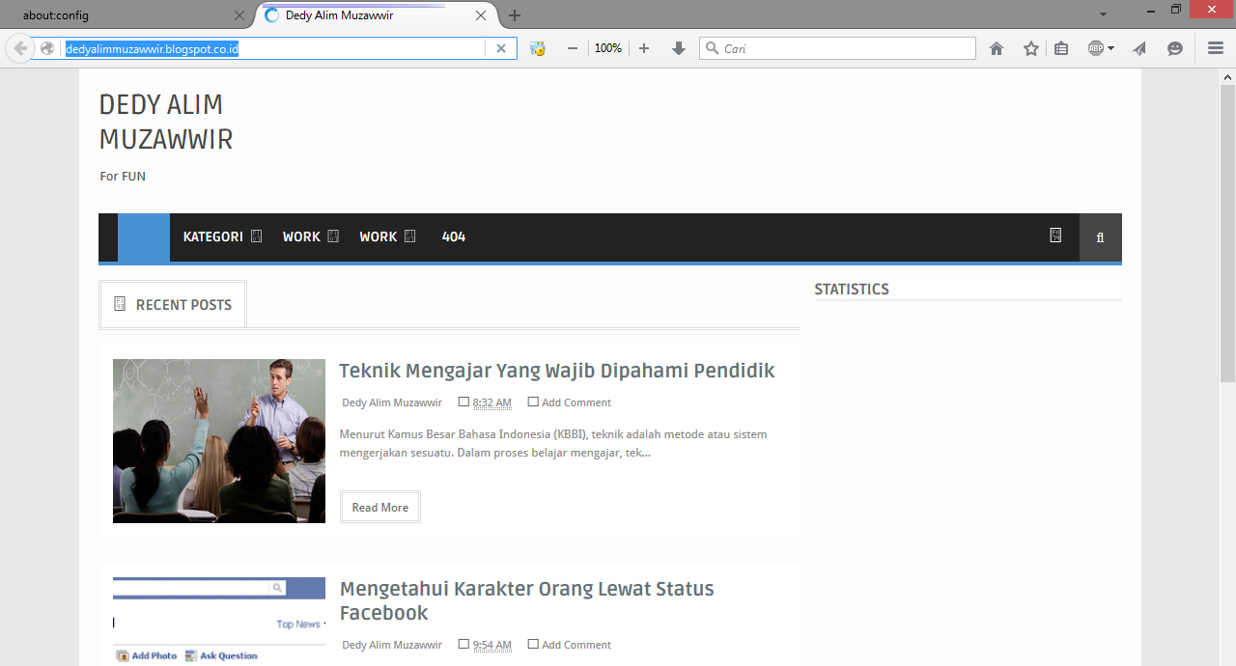
Task: Select the Dedy Alim Muzawwir tab
Action: [367, 15]
